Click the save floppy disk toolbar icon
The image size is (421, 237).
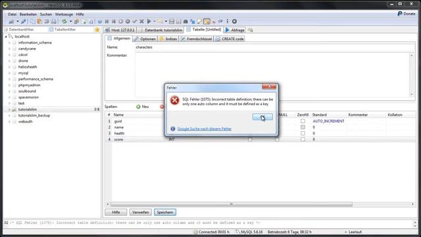point(172,22)
